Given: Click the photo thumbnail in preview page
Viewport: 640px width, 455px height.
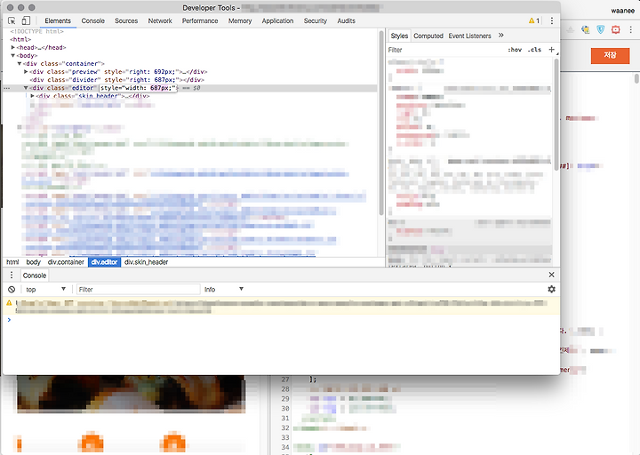Looking at the screenshot, I should tap(131, 395).
